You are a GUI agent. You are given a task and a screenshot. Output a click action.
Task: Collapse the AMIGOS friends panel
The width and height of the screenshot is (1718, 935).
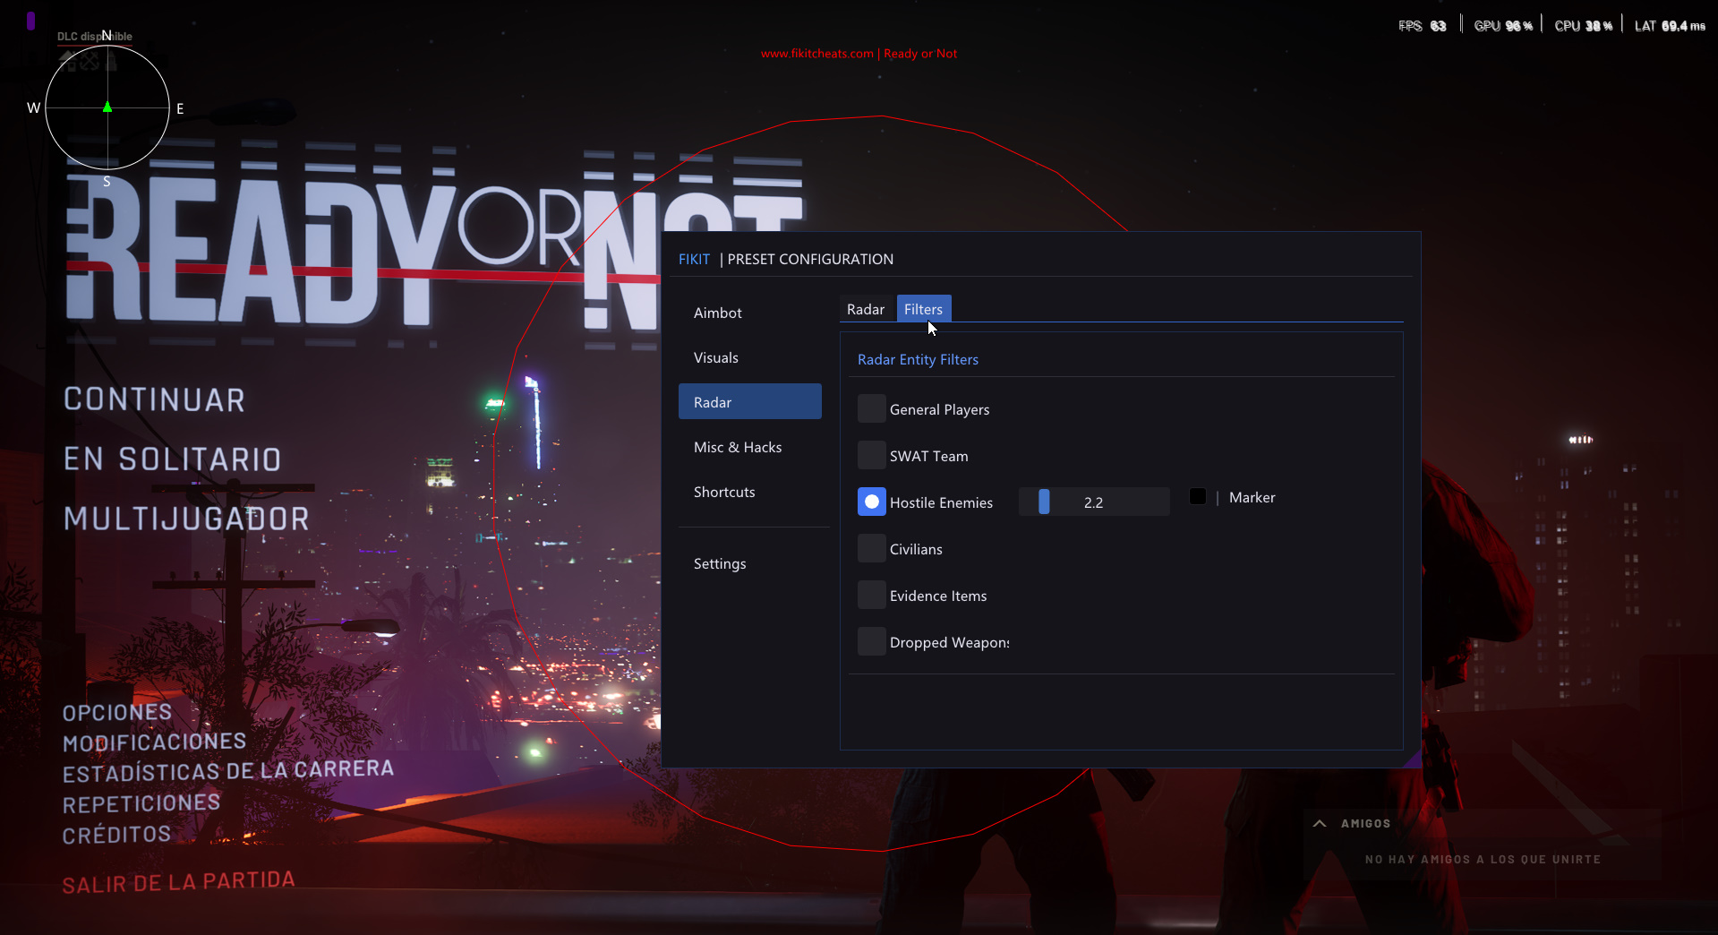tap(1319, 823)
